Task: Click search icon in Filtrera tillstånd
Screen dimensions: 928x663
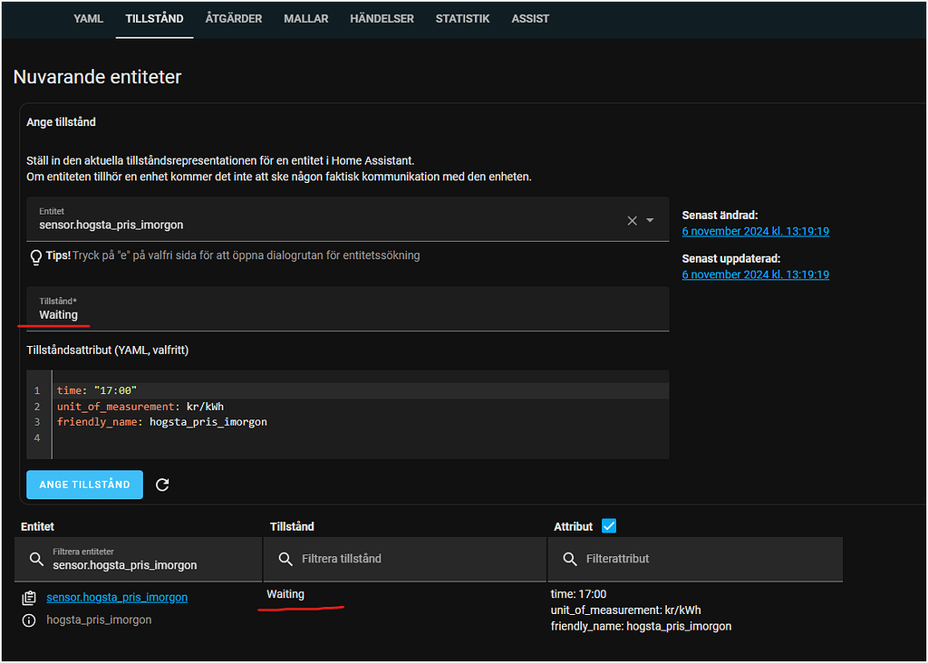Action: pyautogui.click(x=285, y=559)
